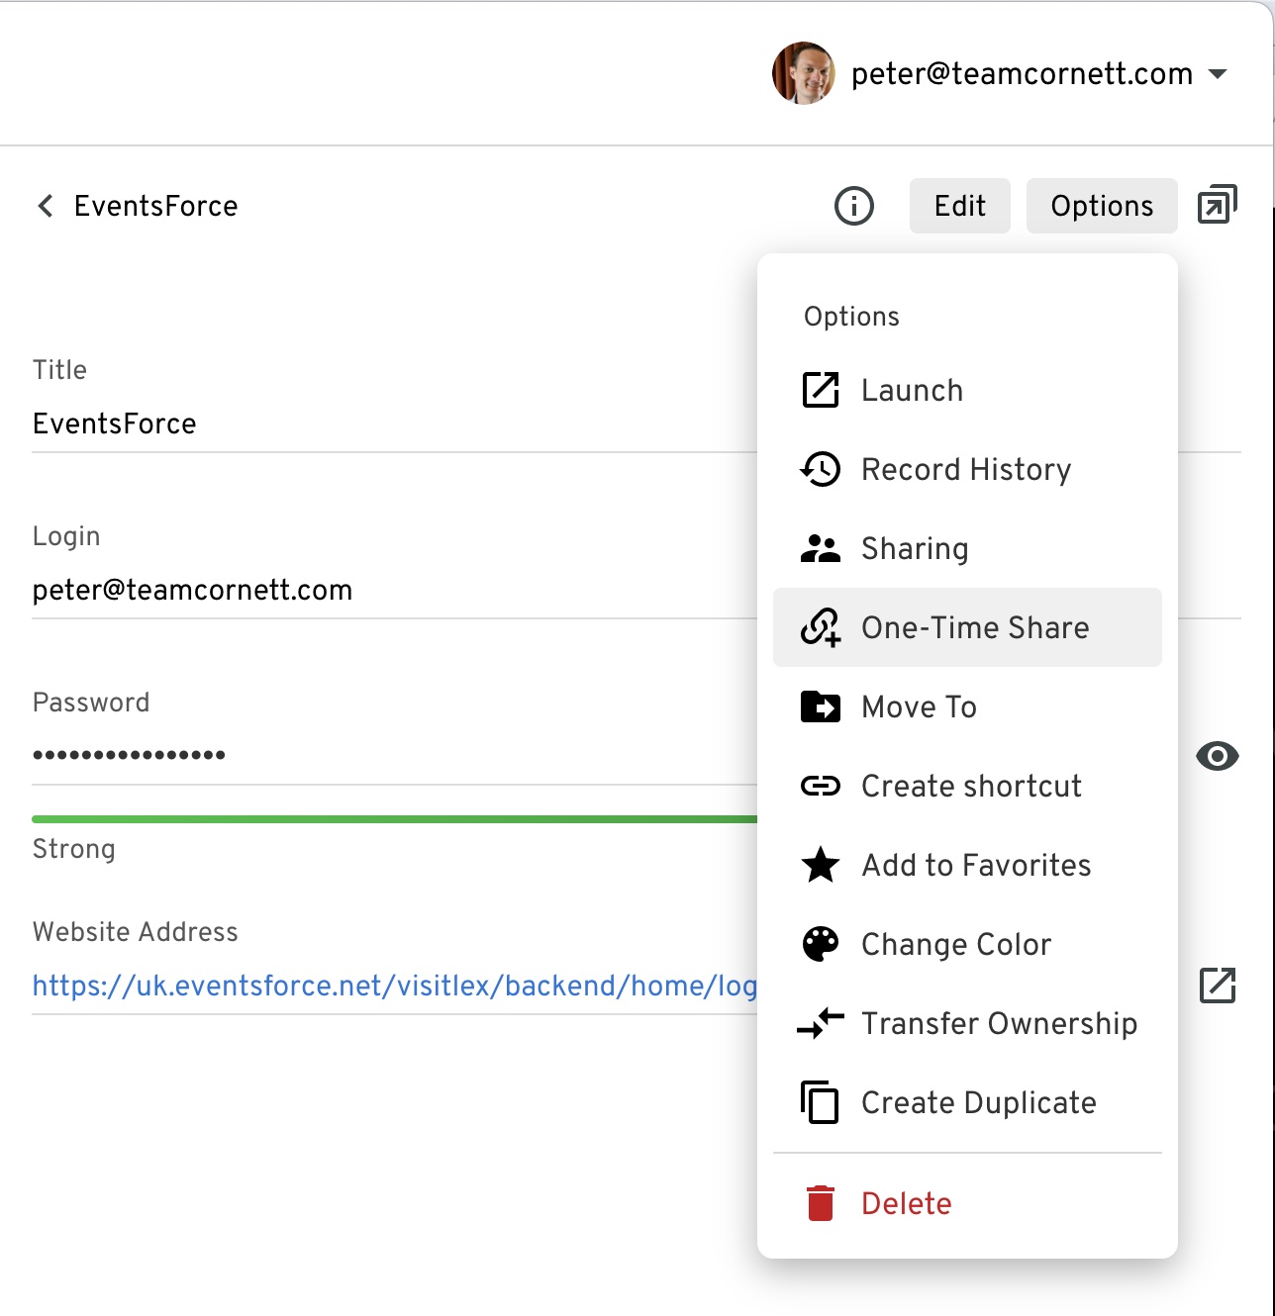1275x1316 pixels.
Task: Click the Transfer Ownership arrows icon
Action: point(821,1023)
